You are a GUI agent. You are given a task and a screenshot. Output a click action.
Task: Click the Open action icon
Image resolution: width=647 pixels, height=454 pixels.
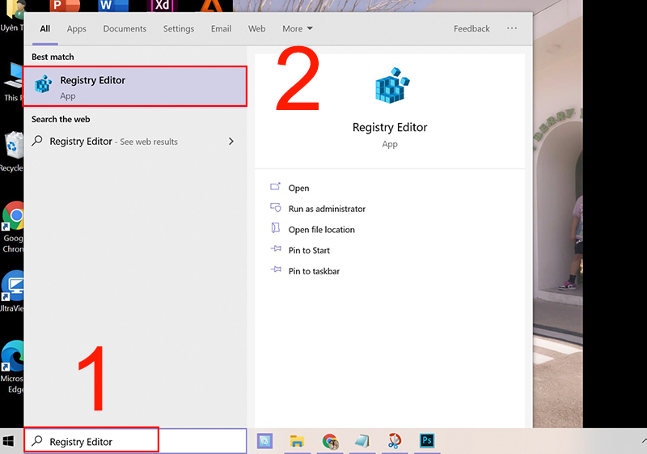pyautogui.click(x=275, y=187)
